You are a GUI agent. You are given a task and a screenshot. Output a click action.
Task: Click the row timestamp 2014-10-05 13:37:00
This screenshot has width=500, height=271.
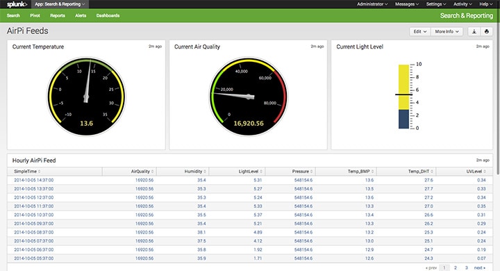(34, 188)
